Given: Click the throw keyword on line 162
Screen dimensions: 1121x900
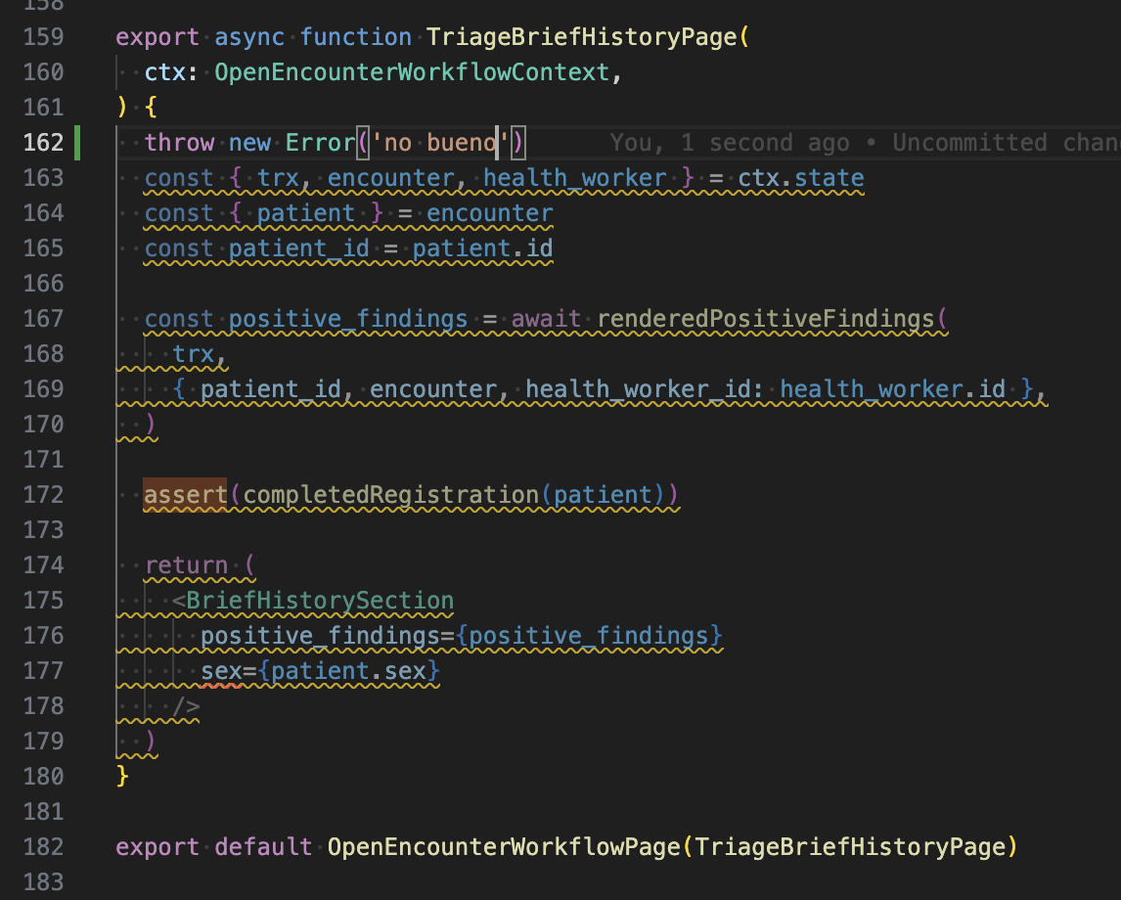Looking at the screenshot, I should (x=179, y=143).
